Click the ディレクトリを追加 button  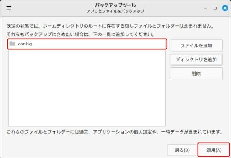196,59
